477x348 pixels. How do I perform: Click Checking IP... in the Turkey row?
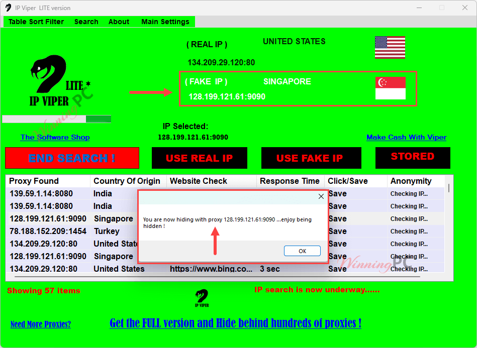(409, 231)
